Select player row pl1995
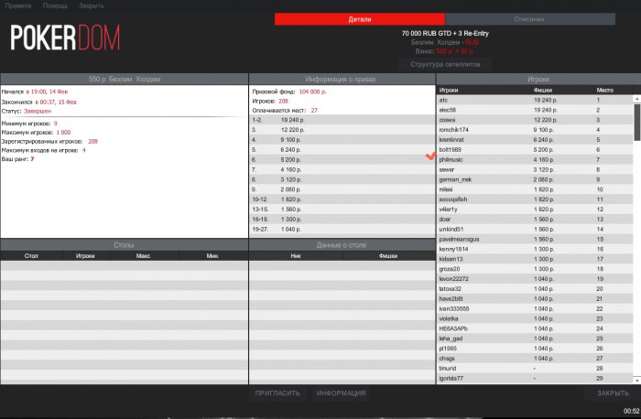The image size is (641, 419). click(x=535, y=349)
